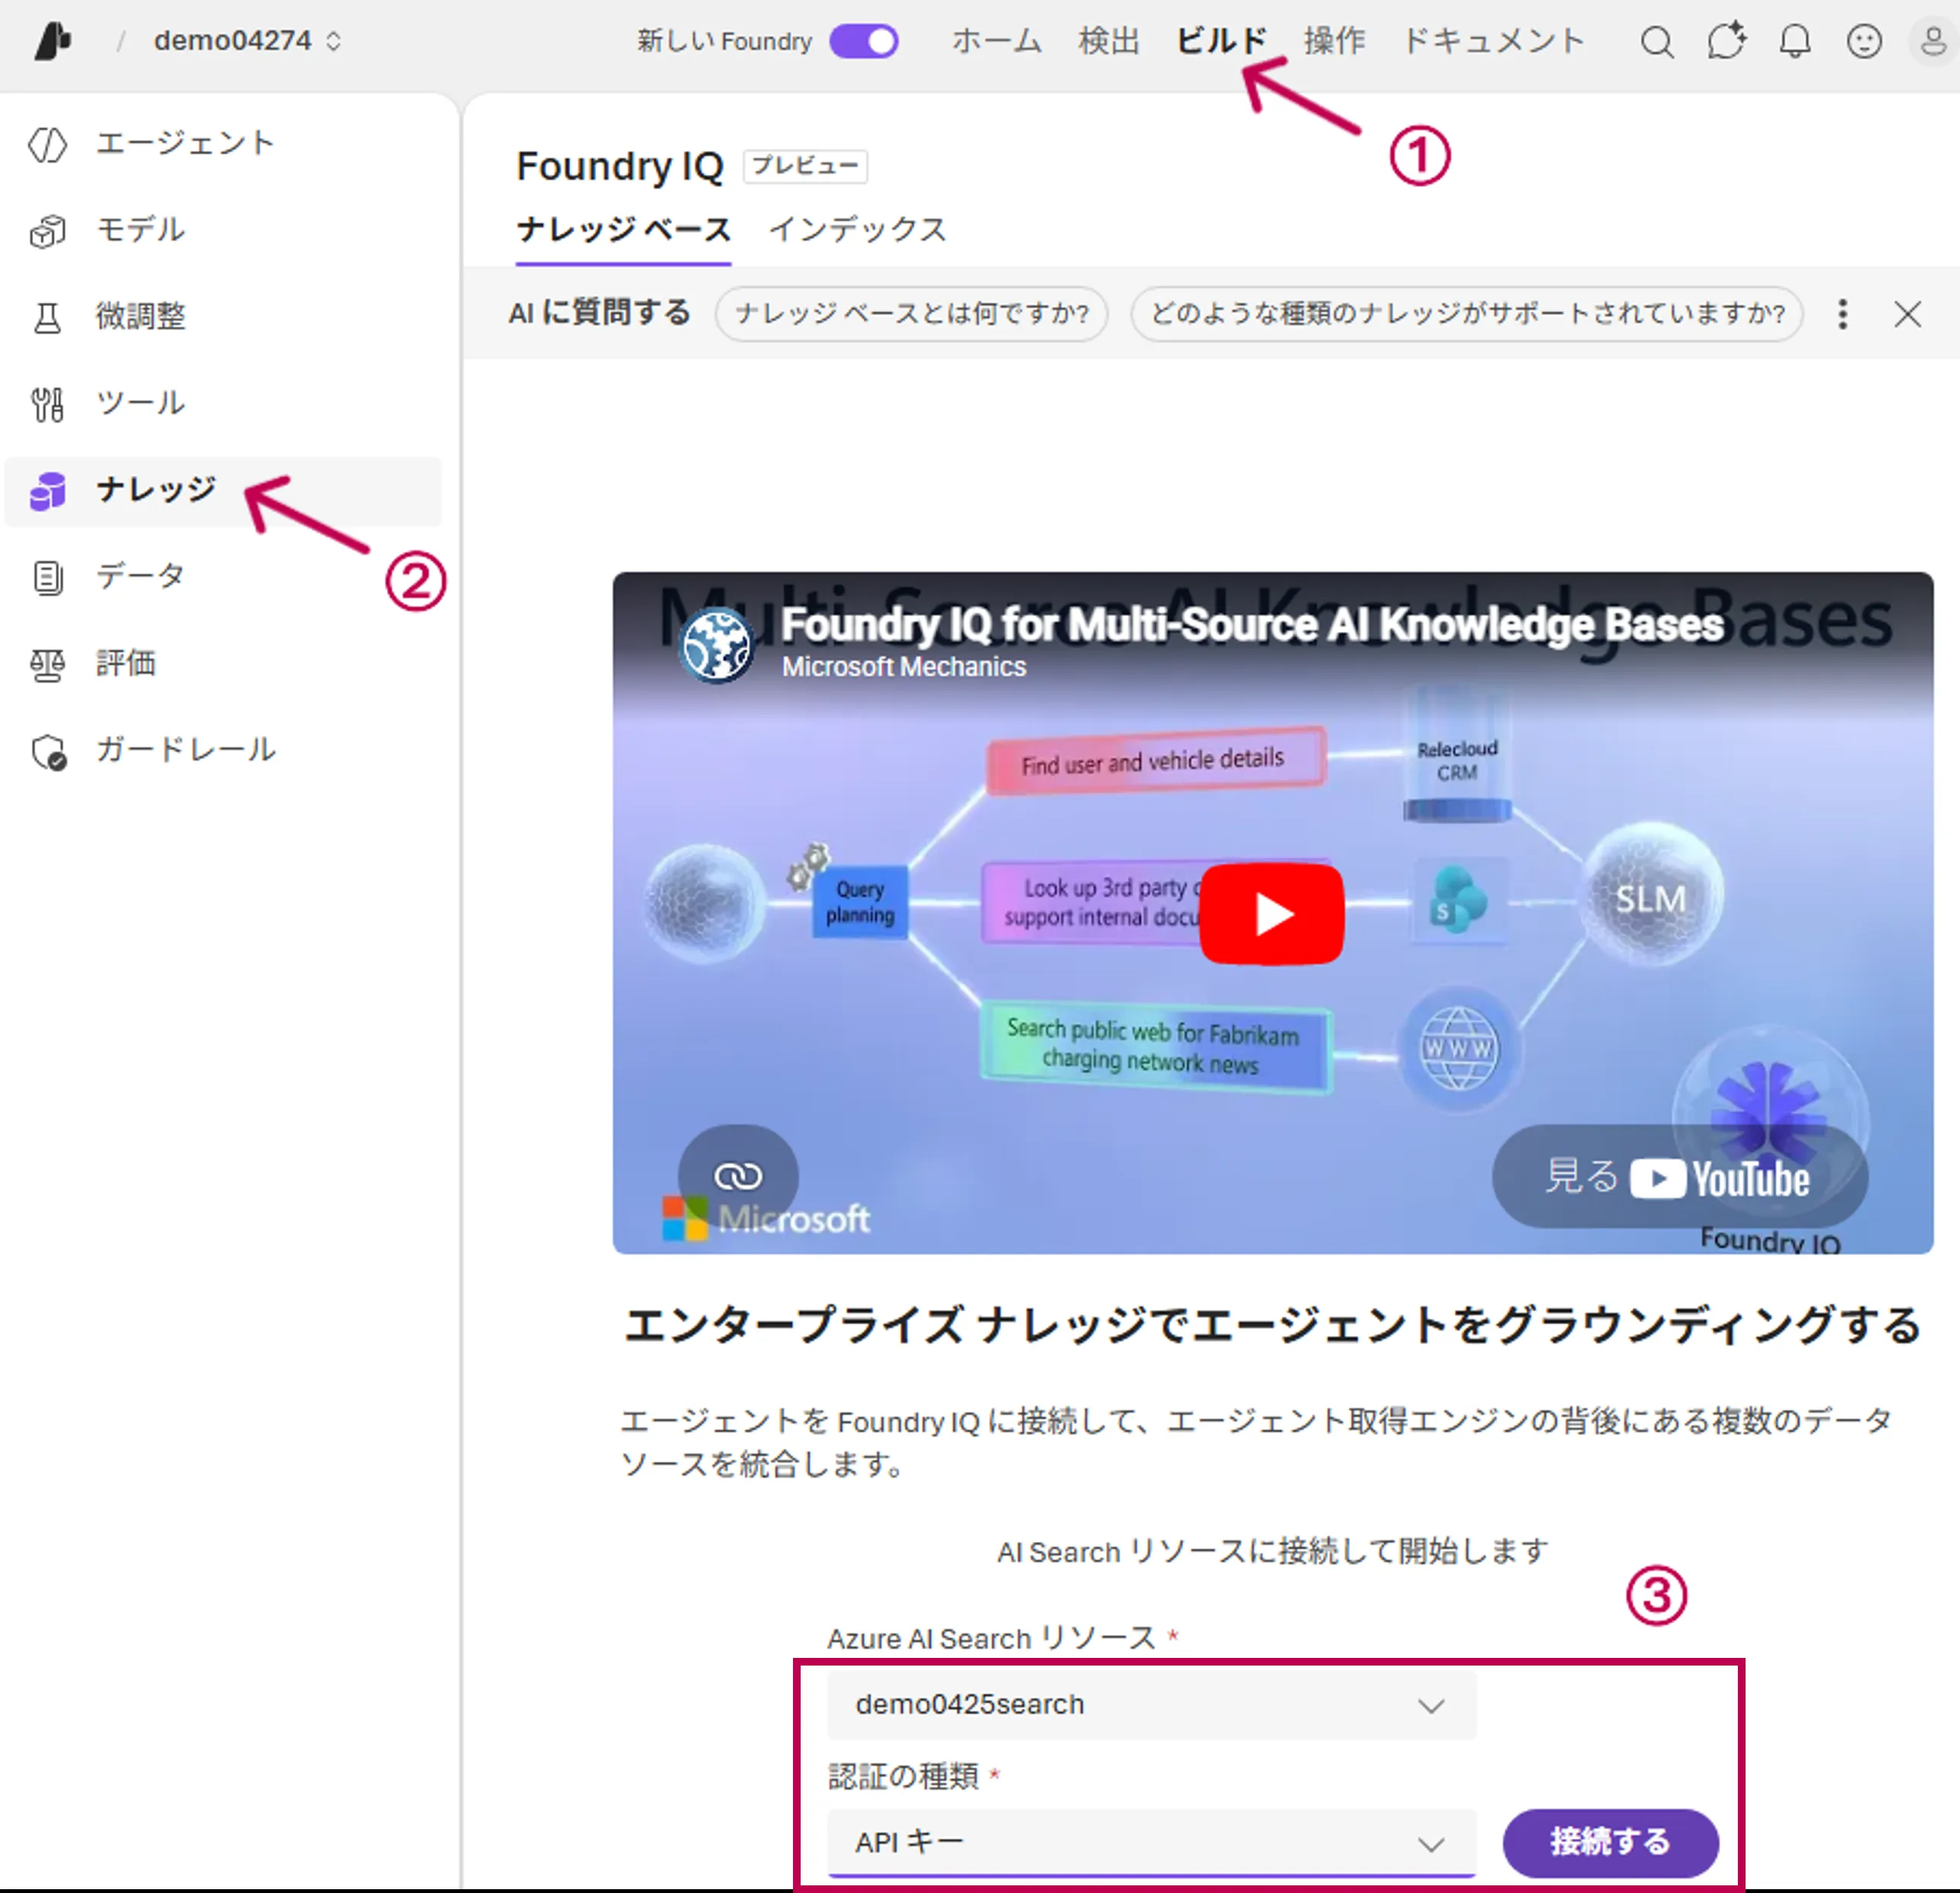This screenshot has width=1960, height=1893.
Task: Copy the video link icon
Action: point(738,1176)
